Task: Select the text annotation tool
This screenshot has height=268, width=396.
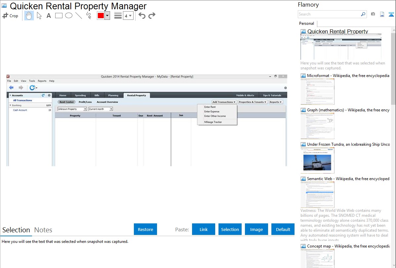Action: (x=49, y=16)
